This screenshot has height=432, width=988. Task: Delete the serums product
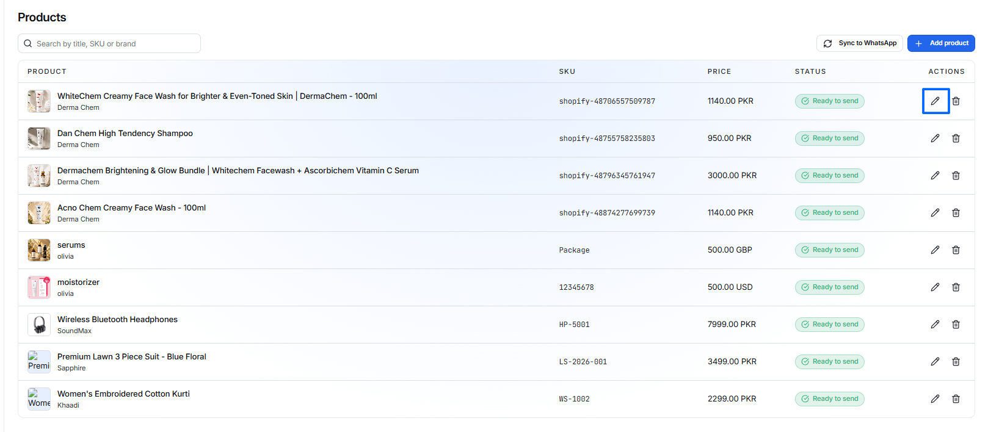tap(956, 250)
